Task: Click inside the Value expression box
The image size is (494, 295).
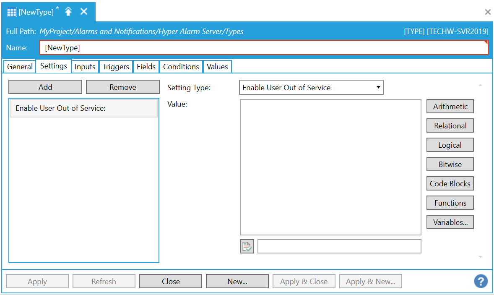Action: coord(330,167)
